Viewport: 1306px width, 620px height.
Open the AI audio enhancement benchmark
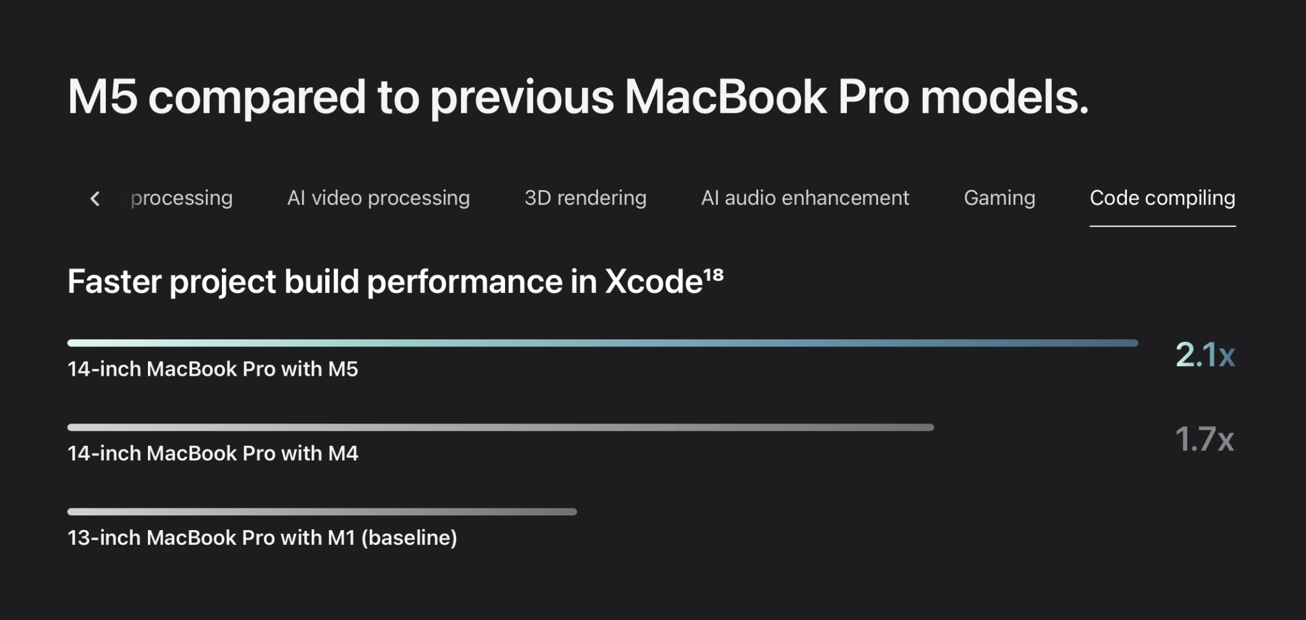click(805, 198)
